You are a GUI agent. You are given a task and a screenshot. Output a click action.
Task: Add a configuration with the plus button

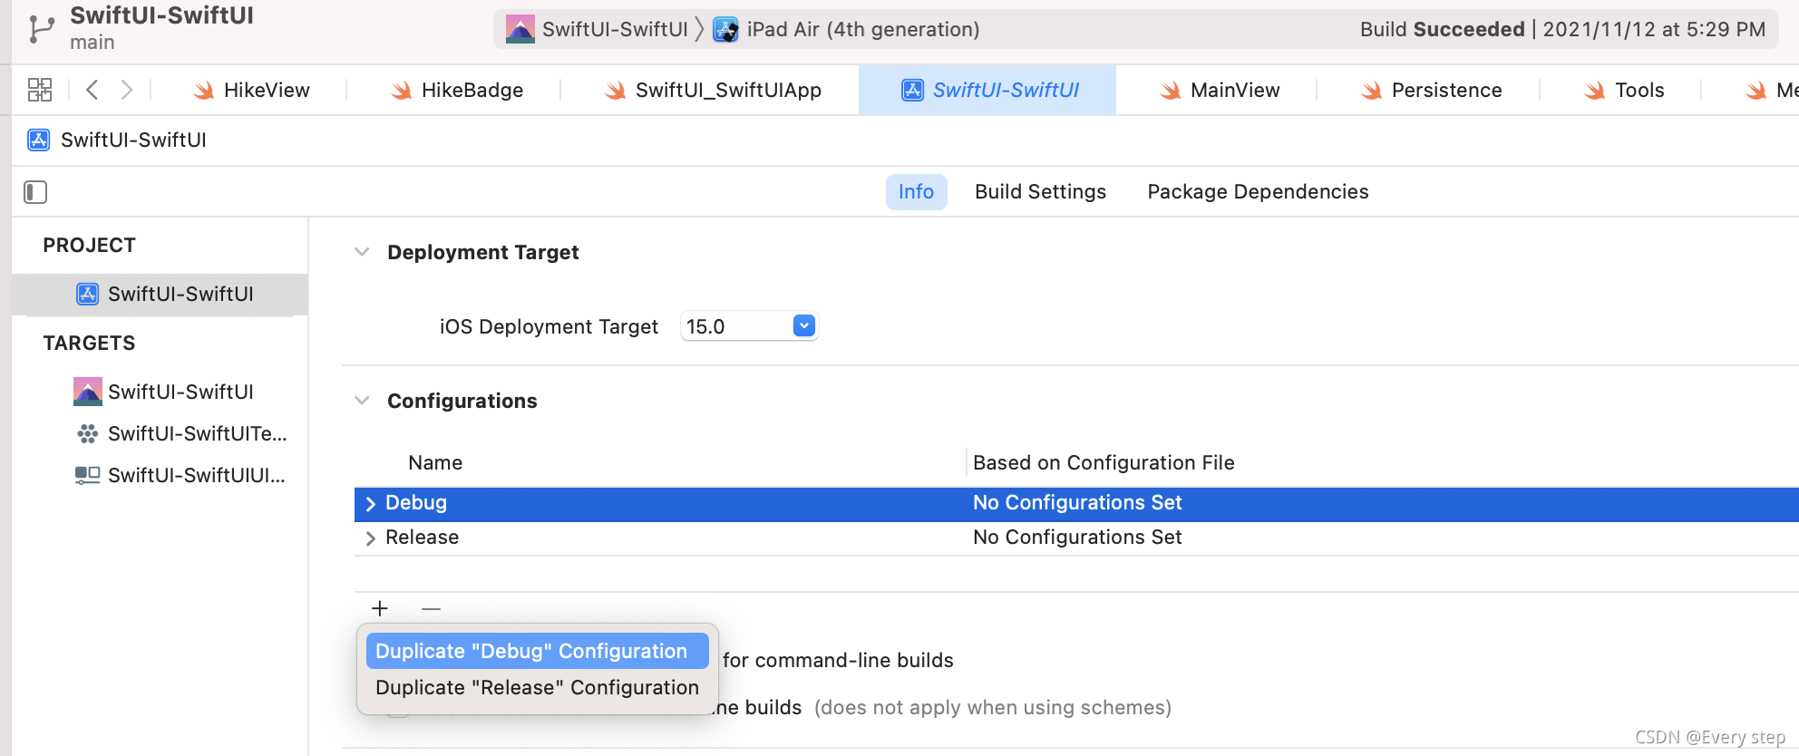(380, 608)
